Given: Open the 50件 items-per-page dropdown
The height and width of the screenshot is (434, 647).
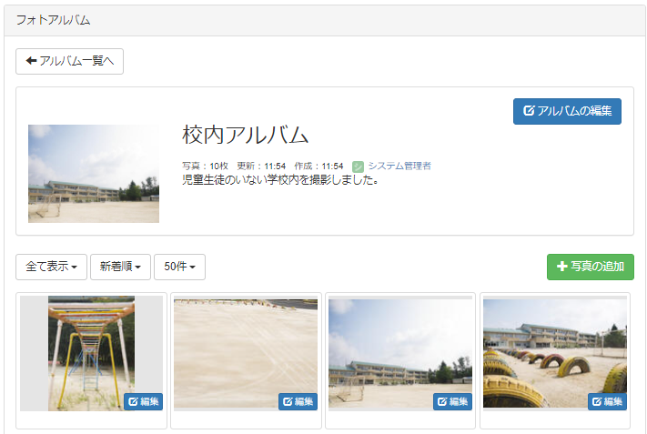Looking at the screenshot, I should 179,267.
